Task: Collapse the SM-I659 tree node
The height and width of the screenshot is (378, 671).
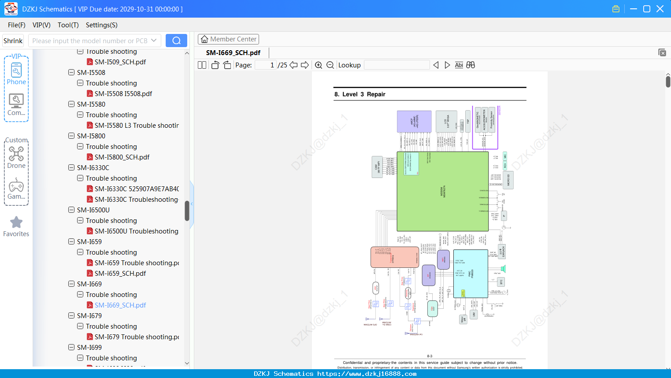Action: 71,242
